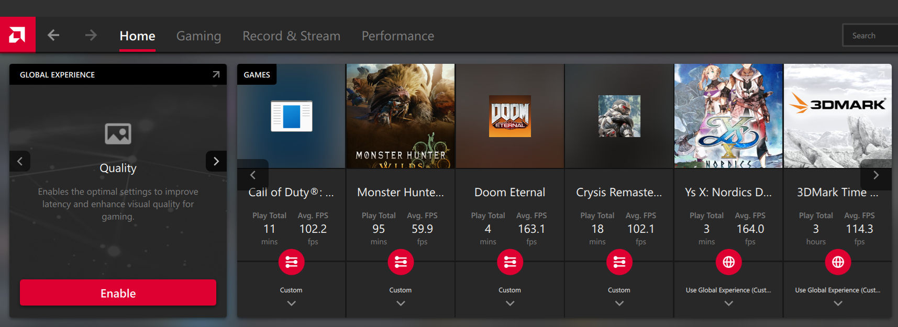
Task: Click the 164.0 fps value
Action: [x=750, y=229]
